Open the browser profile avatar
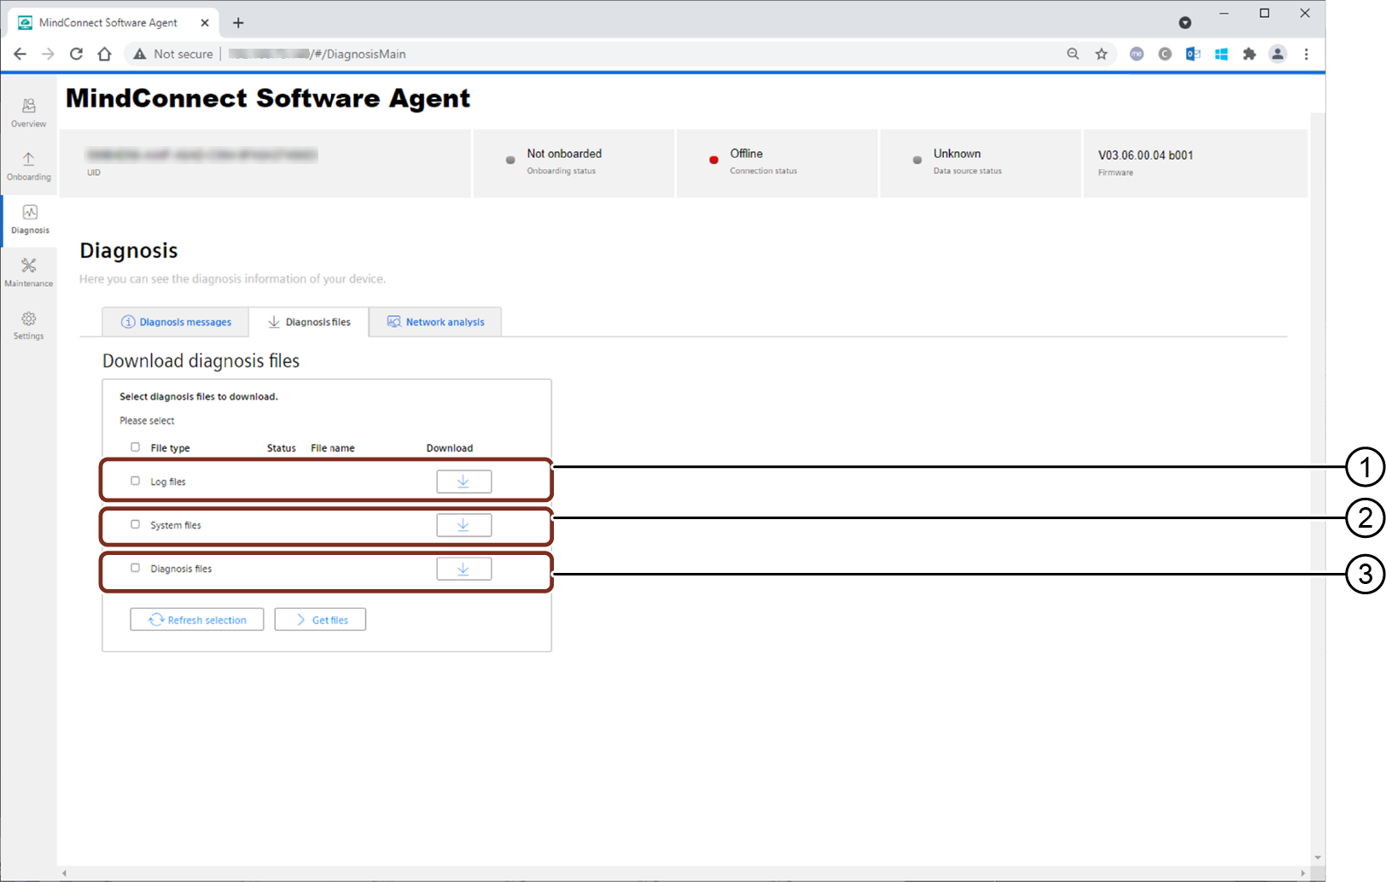The height and width of the screenshot is (882, 1386). tap(1278, 54)
